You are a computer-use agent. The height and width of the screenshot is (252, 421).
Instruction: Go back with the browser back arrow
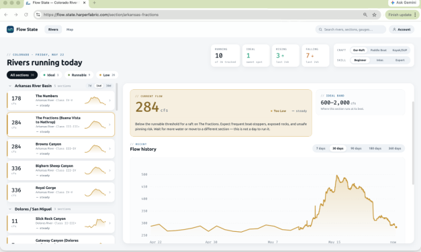tap(6, 15)
